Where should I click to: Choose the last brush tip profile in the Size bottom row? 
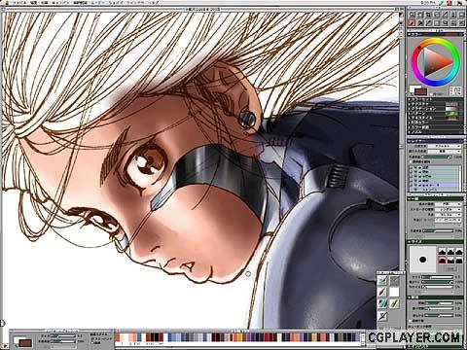tap(459, 260)
